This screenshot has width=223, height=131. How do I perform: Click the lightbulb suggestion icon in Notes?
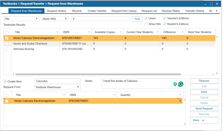pyautogui.click(x=175, y=84)
